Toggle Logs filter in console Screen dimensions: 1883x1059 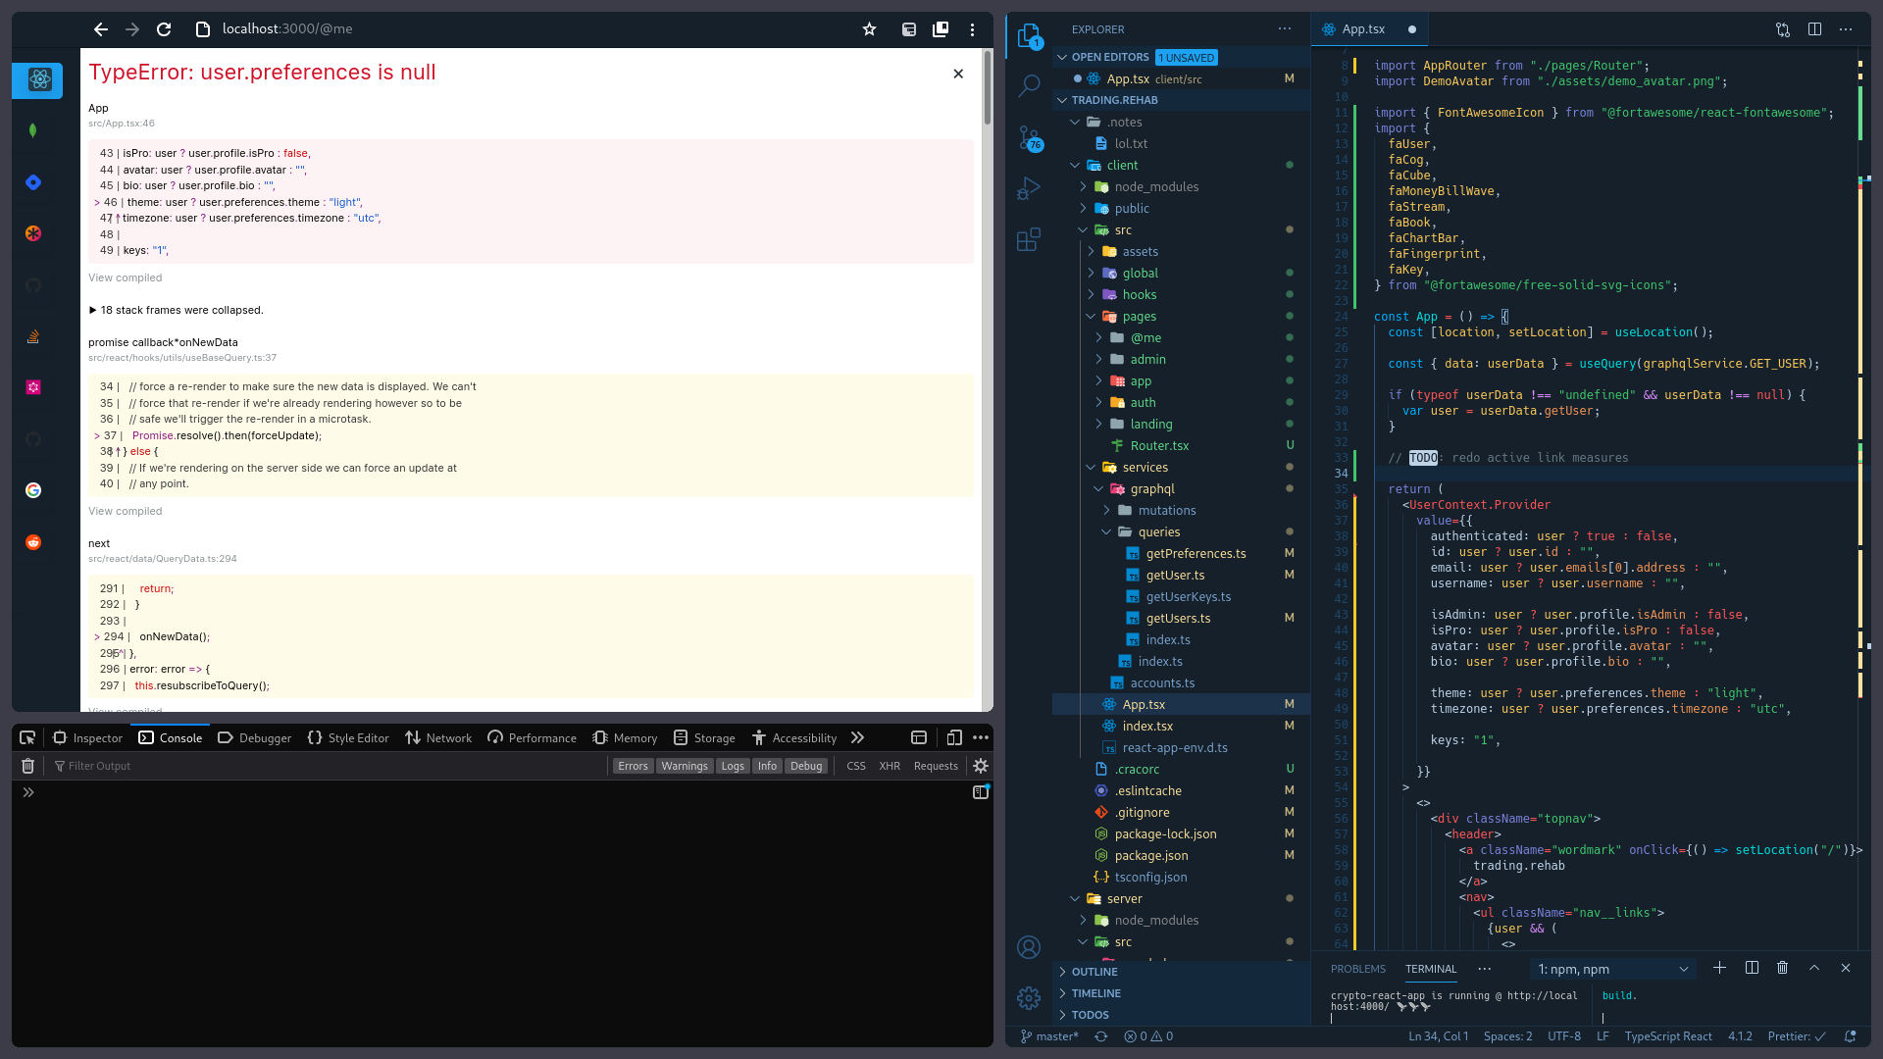point(733,766)
